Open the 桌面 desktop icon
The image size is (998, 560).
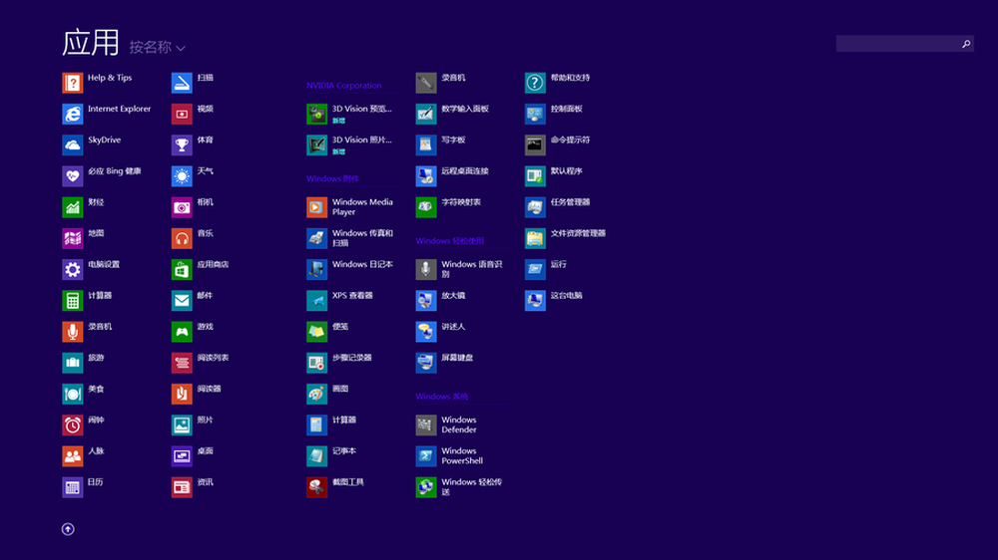pyautogui.click(x=182, y=456)
